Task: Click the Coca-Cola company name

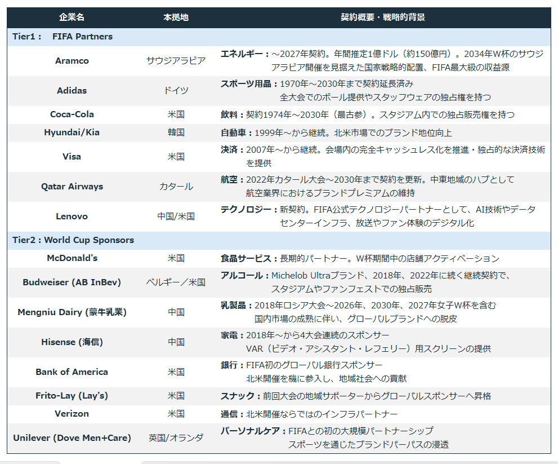Action: (x=71, y=114)
